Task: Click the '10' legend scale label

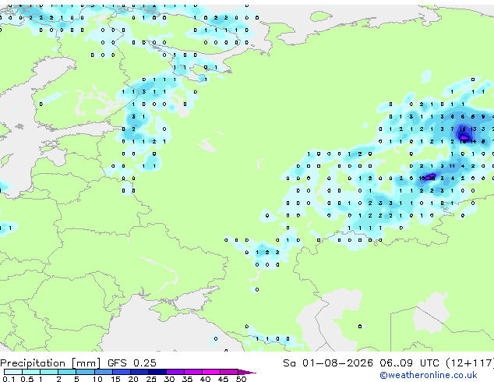Action: [97, 379]
